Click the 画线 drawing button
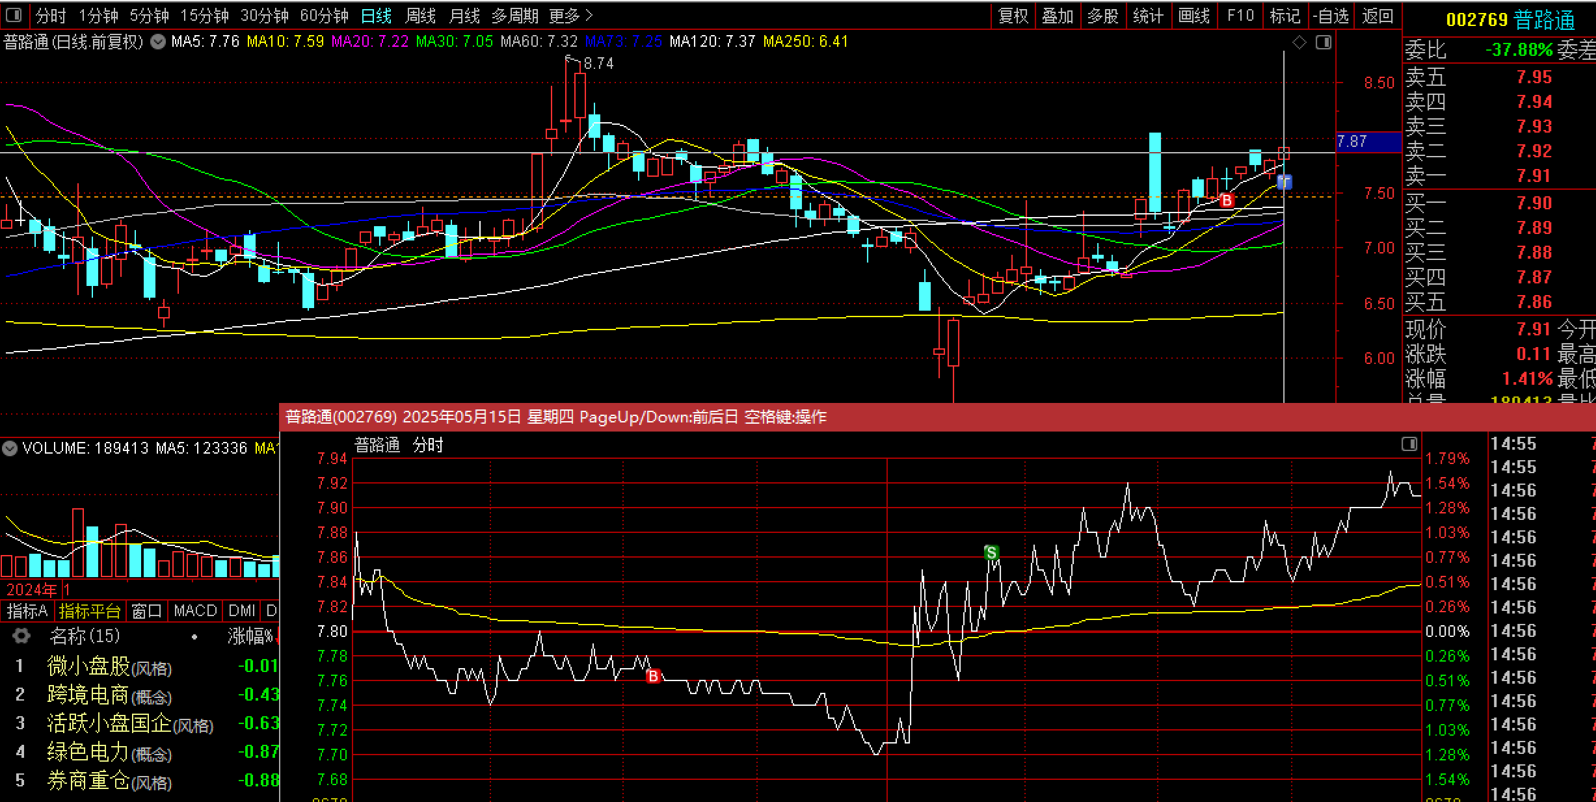1596x802 pixels. tap(1194, 16)
